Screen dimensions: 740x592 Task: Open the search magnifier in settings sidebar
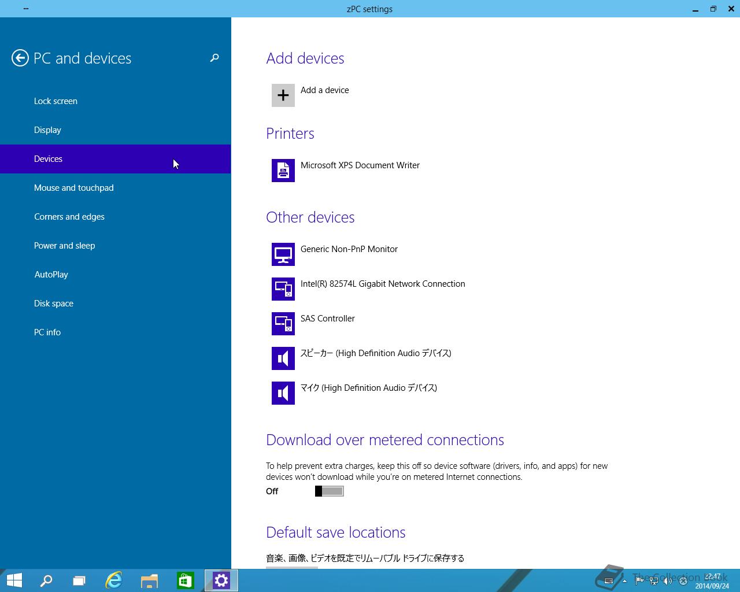214,58
